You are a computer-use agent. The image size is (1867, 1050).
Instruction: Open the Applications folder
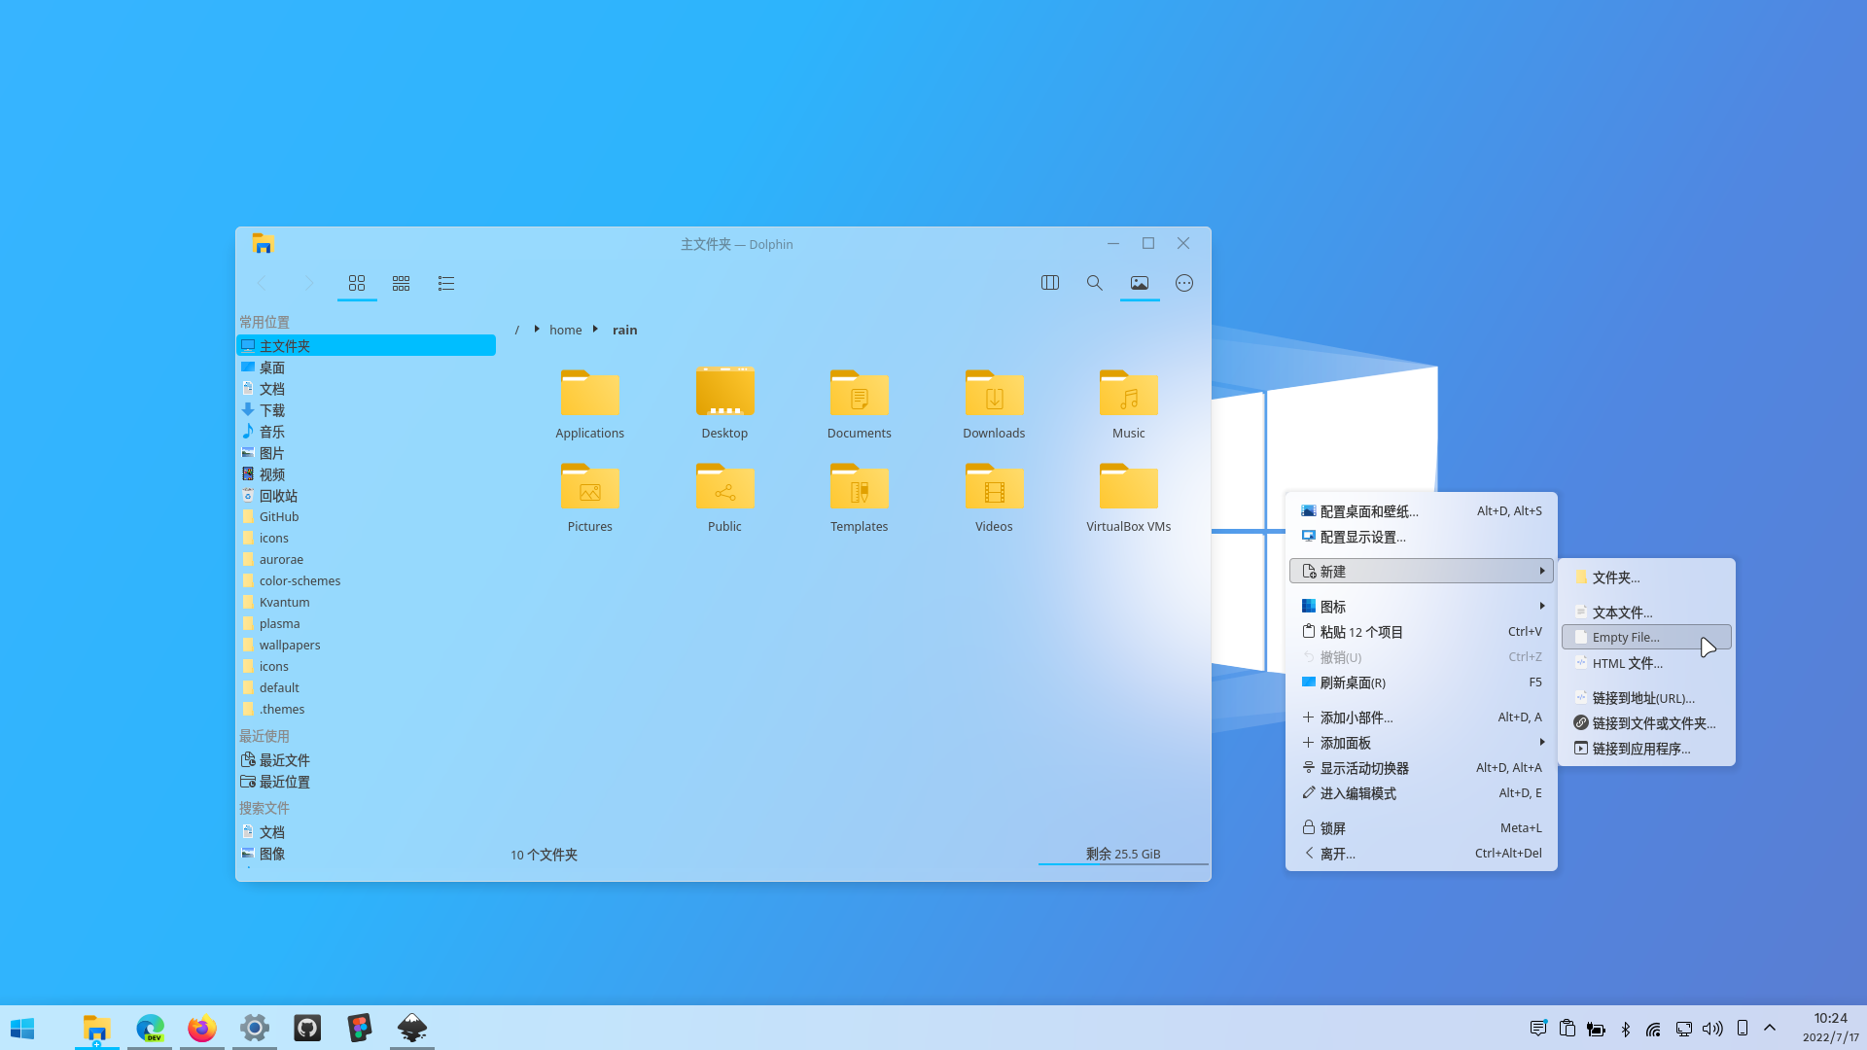[589, 403]
